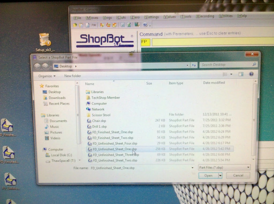Click the clipboard icon in ShopBot toolbar
The width and height of the screenshot is (274, 204).
pos(81,25)
